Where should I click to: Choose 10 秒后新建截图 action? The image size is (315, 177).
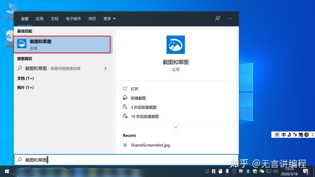point(145,117)
